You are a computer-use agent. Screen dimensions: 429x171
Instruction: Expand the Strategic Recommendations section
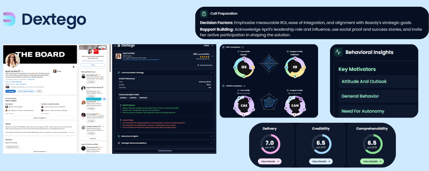tap(211, 143)
